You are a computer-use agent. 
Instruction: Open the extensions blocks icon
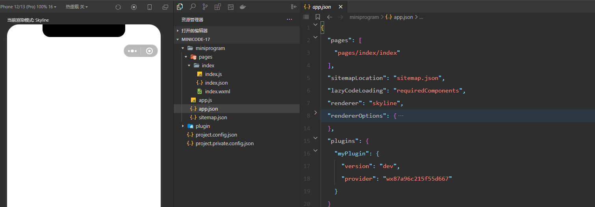(218, 7)
